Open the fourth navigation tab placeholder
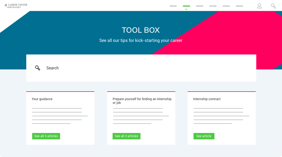Image resolution: width=282 pixels, height=157 pixels. [x=213, y=6]
